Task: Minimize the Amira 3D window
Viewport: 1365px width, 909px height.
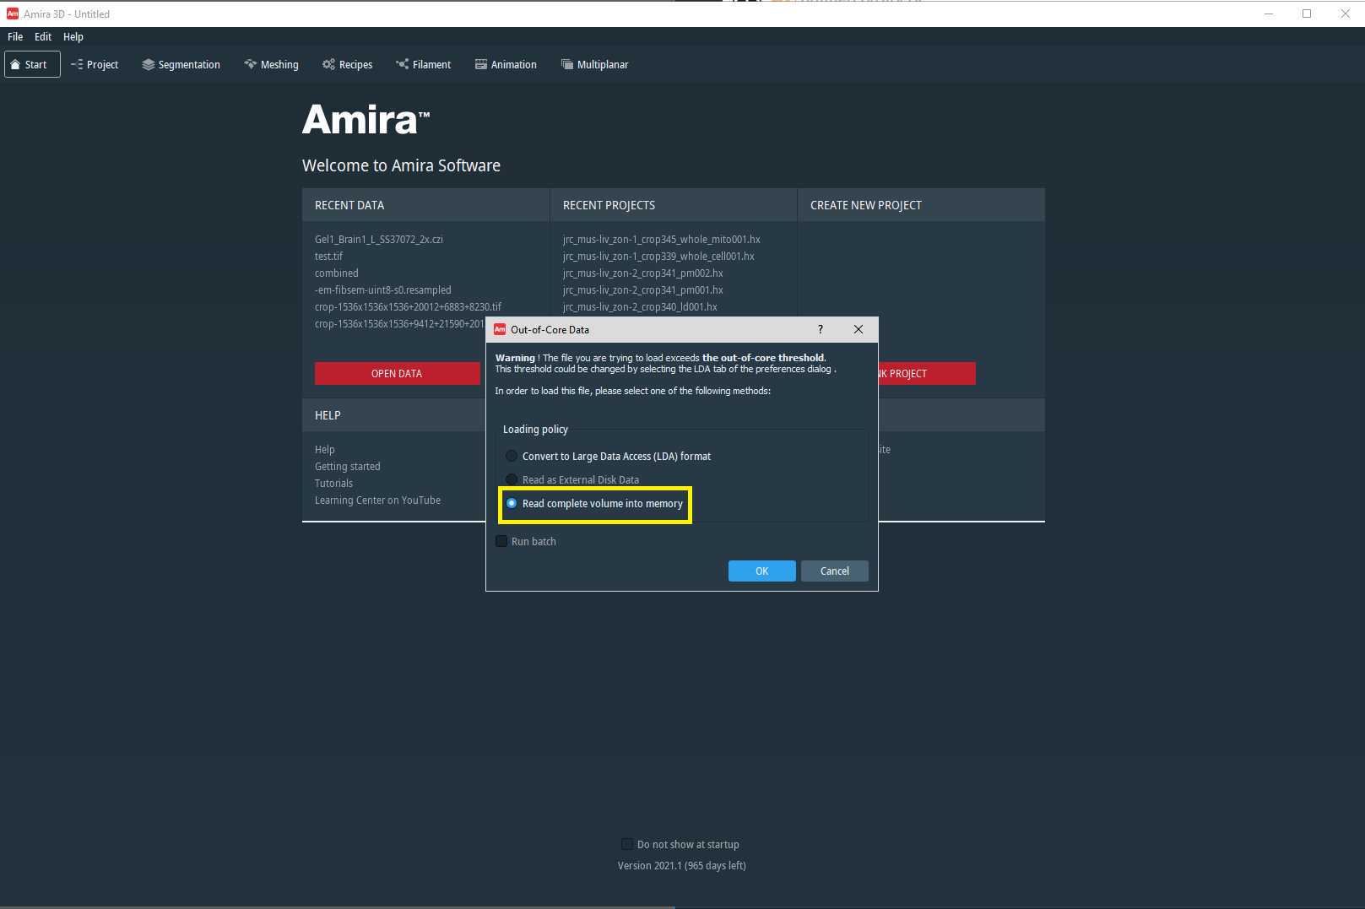Action: [1268, 14]
